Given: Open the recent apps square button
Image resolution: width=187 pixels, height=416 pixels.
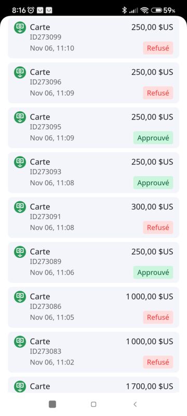Looking at the screenshot, I should click(x=52, y=404).
